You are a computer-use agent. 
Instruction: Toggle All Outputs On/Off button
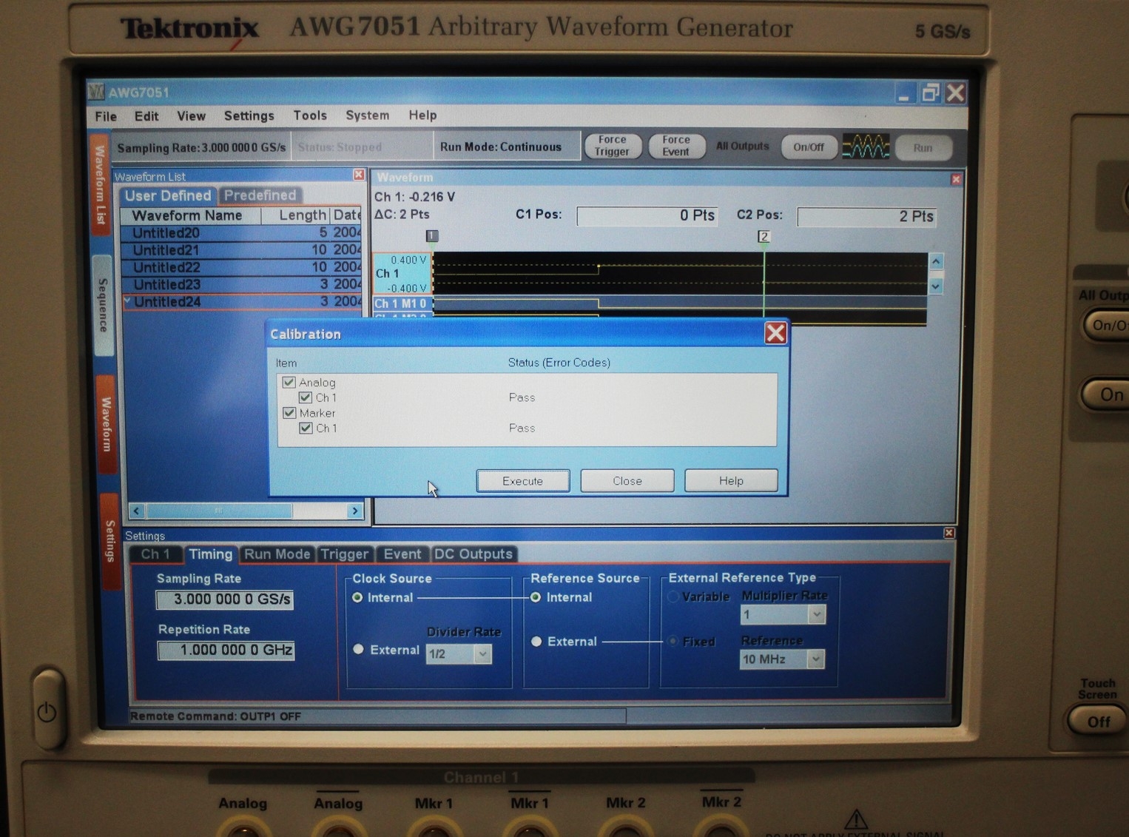pyautogui.click(x=808, y=147)
